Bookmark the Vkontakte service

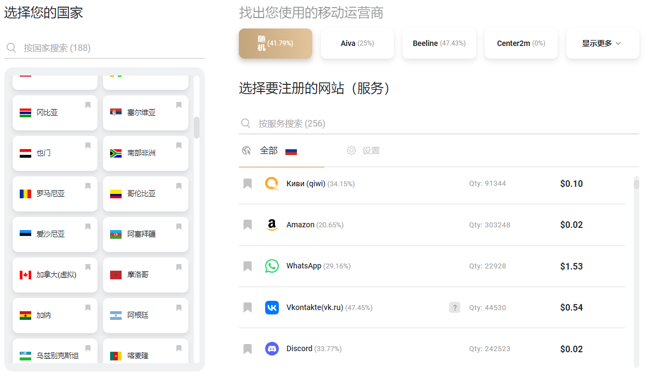pyautogui.click(x=248, y=308)
